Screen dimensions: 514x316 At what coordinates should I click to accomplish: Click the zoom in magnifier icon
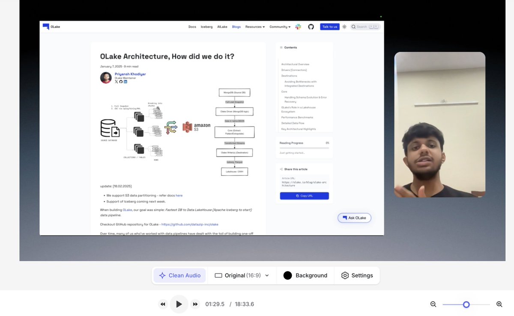pos(499,304)
